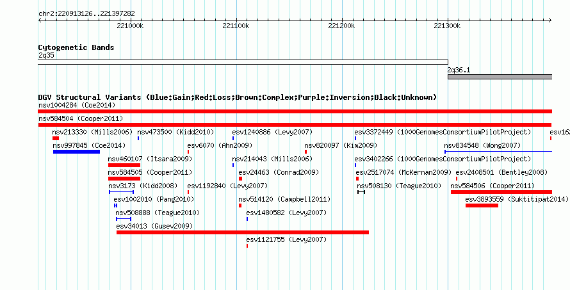Viewport: 570px width, 290px height.
Task: Open the nsv473500 (Kidd2010) variant label
Action: pos(175,132)
